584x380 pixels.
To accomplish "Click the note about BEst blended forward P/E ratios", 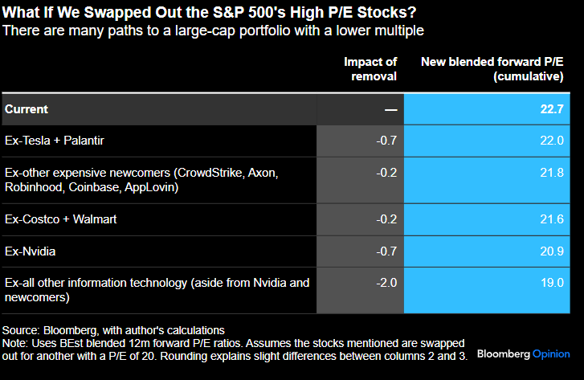I will 233,349.
